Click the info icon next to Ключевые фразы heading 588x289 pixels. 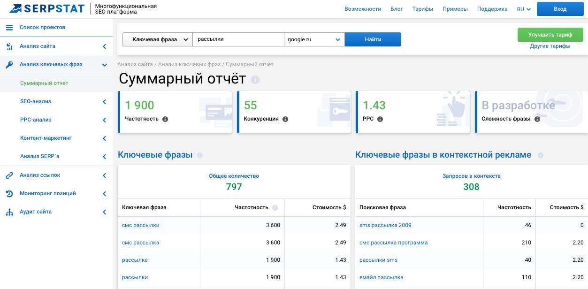(x=200, y=155)
